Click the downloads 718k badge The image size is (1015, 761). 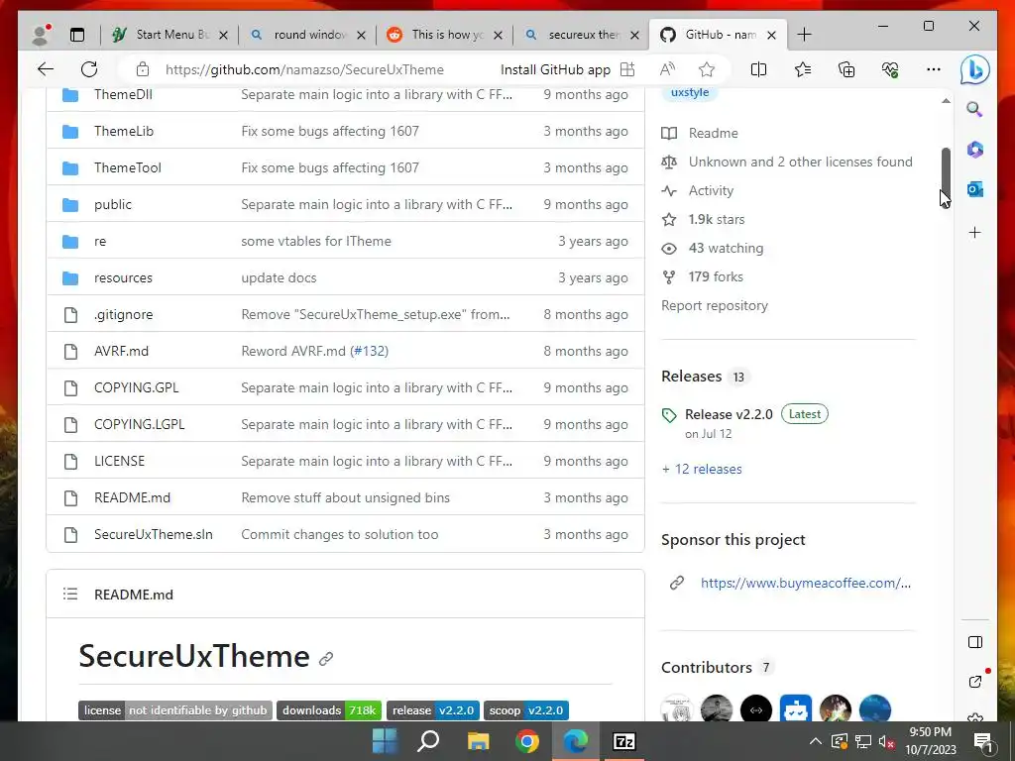click(329, 710)
